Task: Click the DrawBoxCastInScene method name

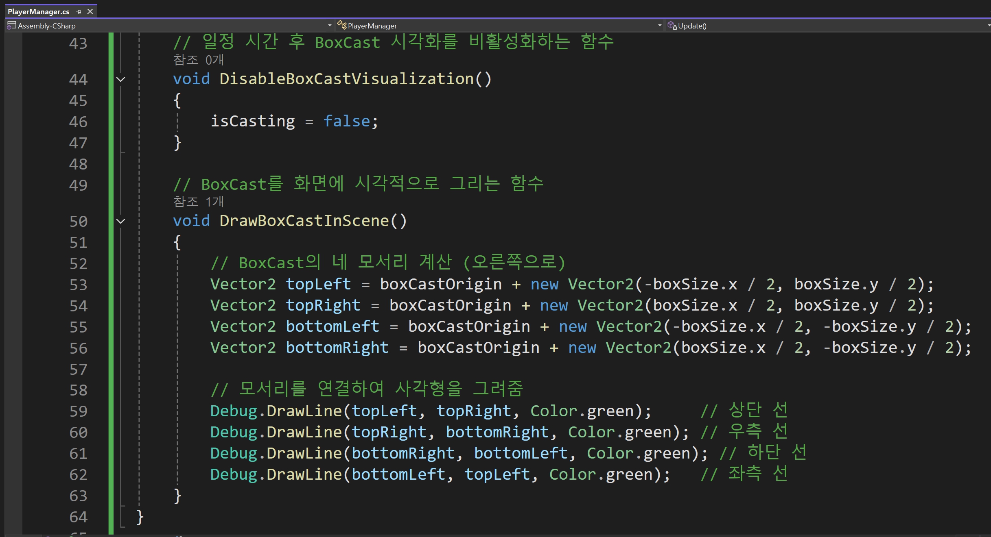Action: 304,221
